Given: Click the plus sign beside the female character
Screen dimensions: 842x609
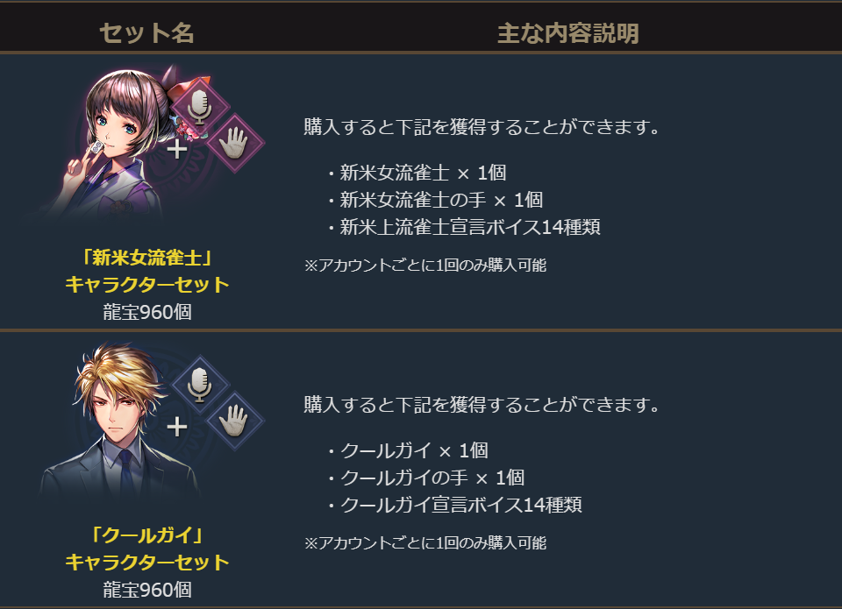Looking at the screenshot, I should click(x=177, y=149).
